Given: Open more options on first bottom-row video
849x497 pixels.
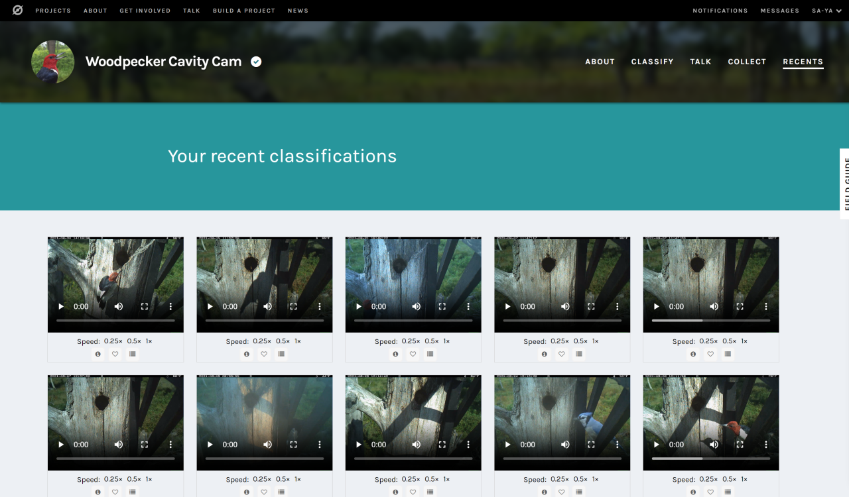Looking at the screenshot, I should point(170,445).
